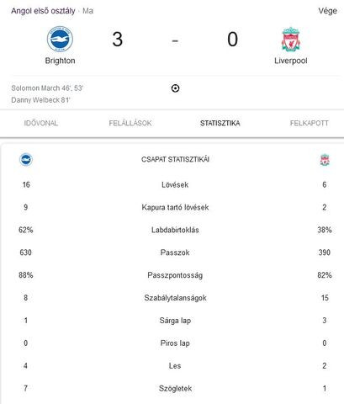Click the Szögletek statistic label
The height and width of the screenshot is (404, 344).
coord(175,389)
